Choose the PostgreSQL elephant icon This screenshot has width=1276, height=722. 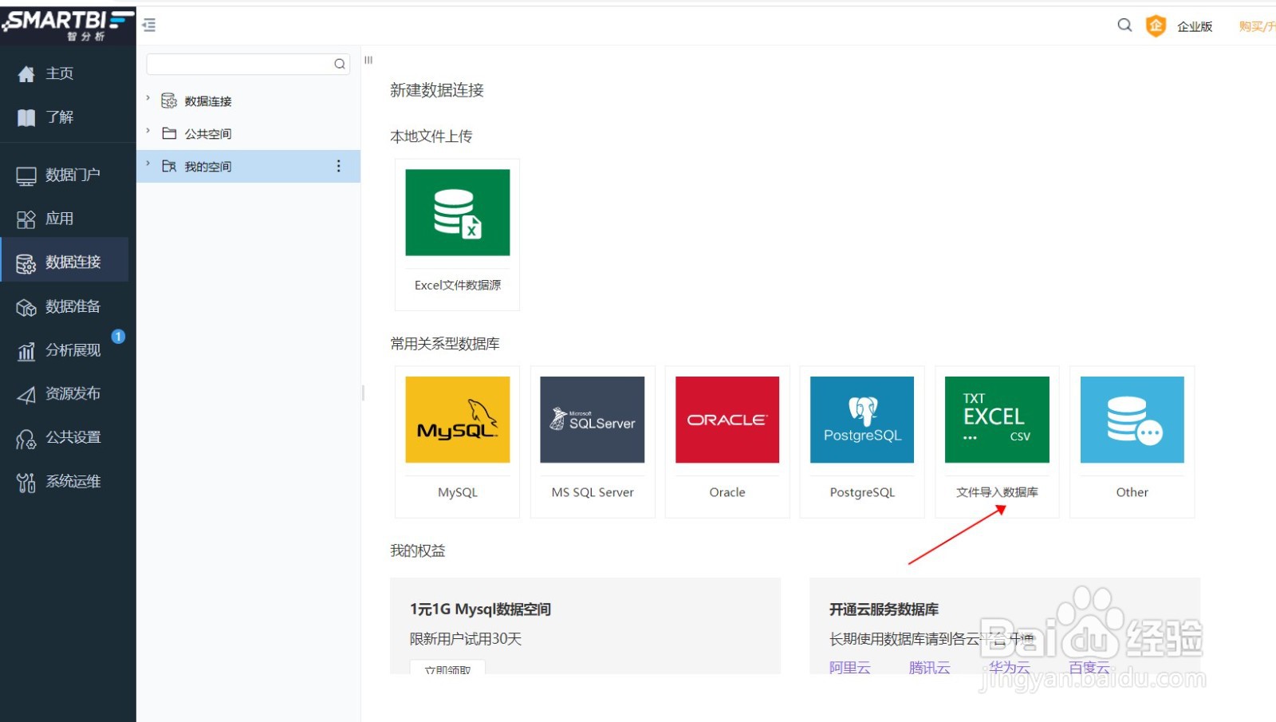(x=862, y=420)
